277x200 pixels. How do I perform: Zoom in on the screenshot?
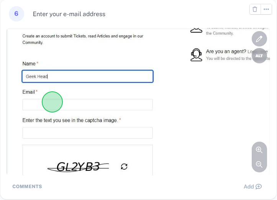[259, 150]
